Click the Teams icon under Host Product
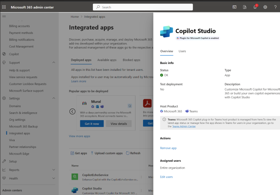Screen dimensions: 280x195 click(x=187, y=111)
